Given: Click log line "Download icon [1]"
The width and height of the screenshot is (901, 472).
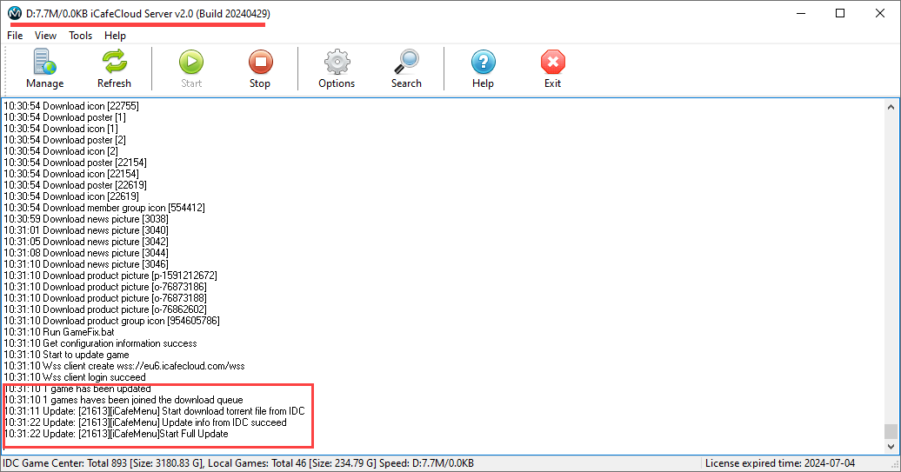Looking at the screenshot, I should click(61, 129).
